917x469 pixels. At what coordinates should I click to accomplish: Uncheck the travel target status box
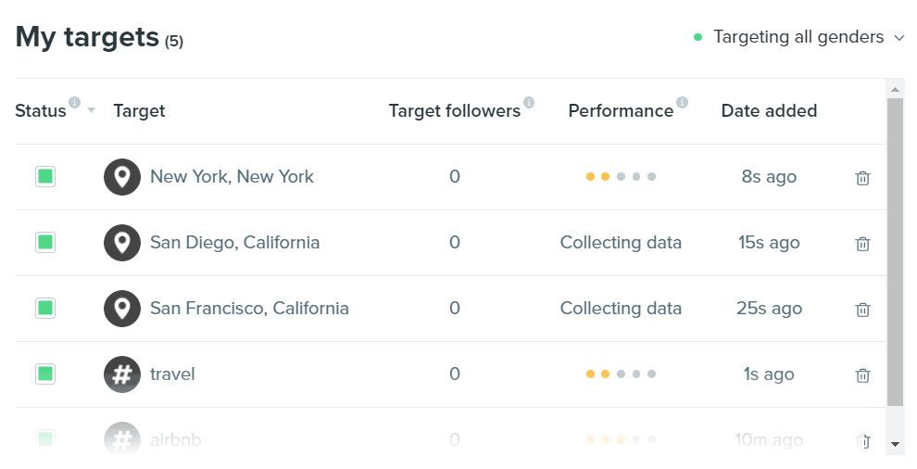(x=45, y=374)
